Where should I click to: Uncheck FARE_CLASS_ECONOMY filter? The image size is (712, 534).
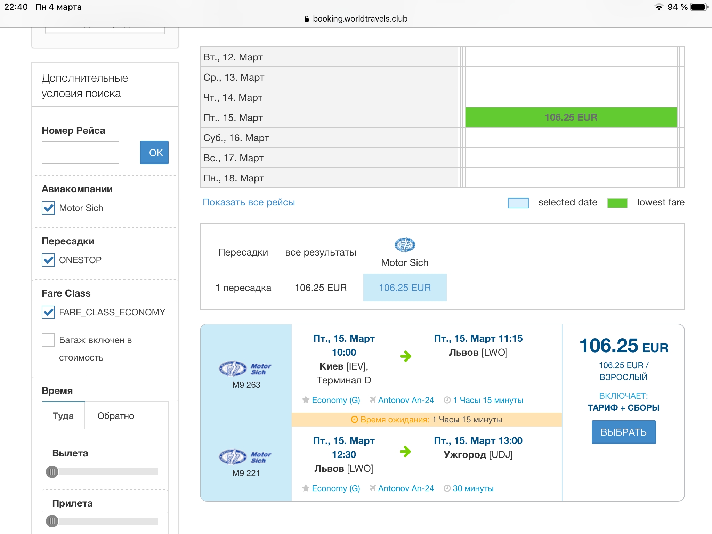click(x=48, y=312)
